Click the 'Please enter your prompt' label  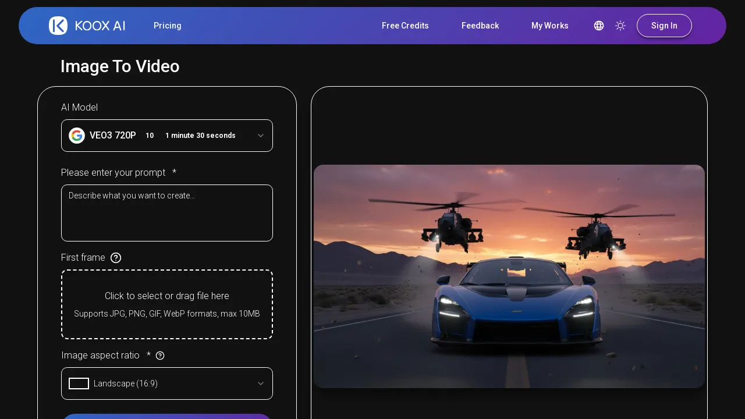[x=113, y=173]
